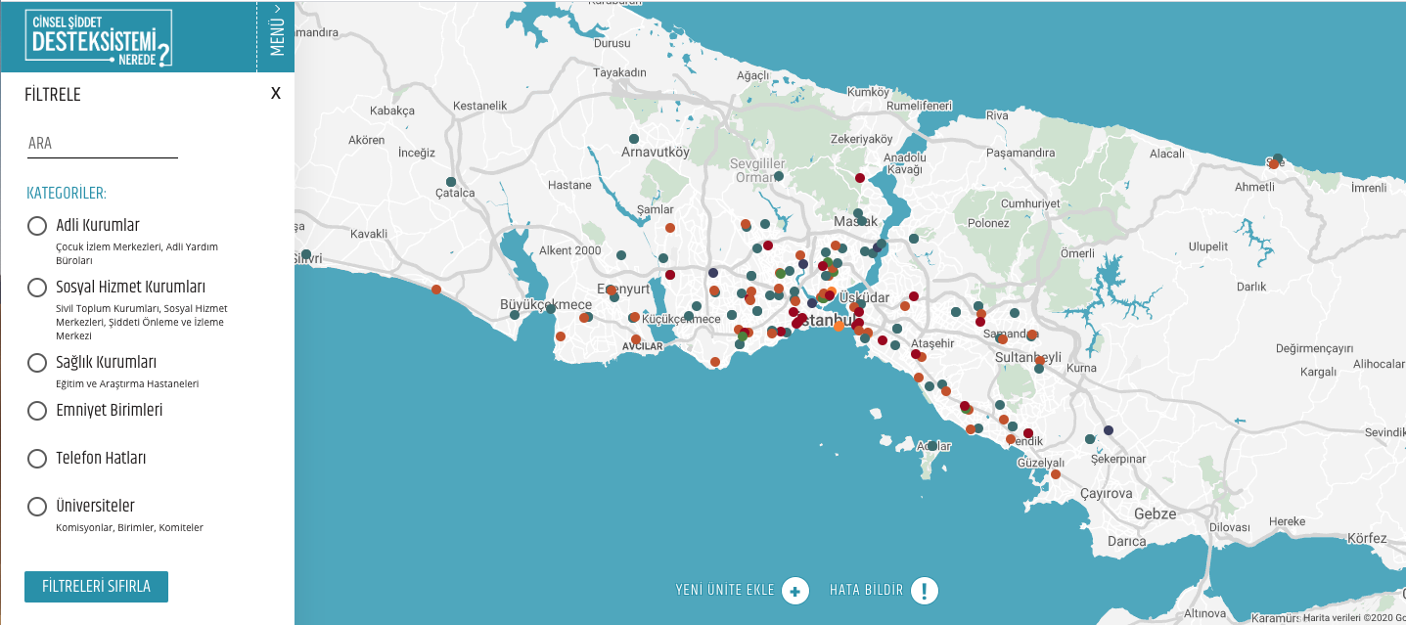
Task: Select the Üniversiteler radio button
Action: 37,507
